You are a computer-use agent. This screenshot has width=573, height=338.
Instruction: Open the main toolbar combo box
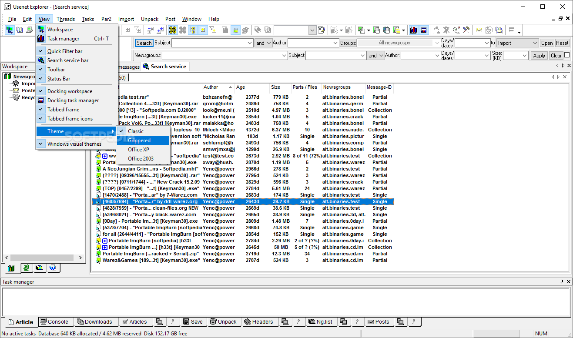point(312,30)
